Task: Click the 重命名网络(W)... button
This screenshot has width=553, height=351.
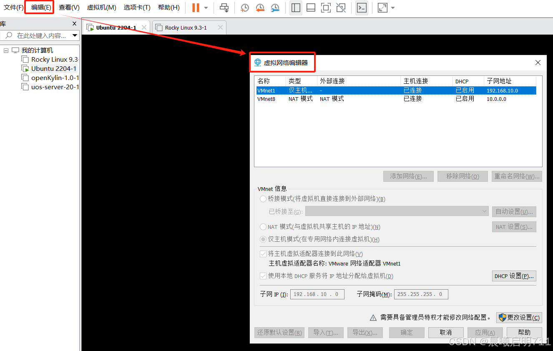Action: click(517, 176)
